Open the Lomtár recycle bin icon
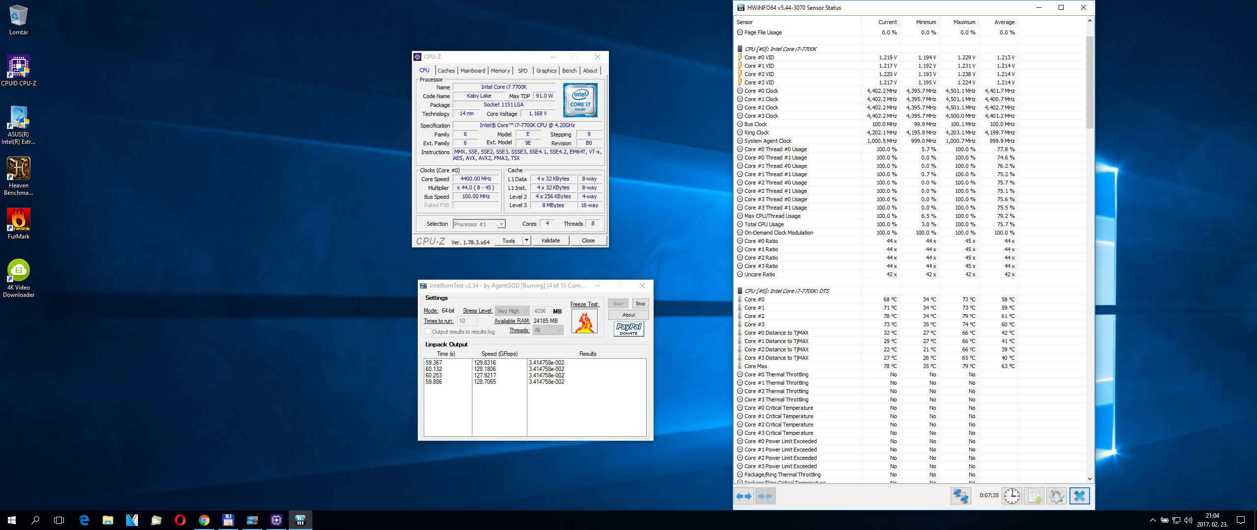This screenshot has width=1257, height=530. click(19, 20)
